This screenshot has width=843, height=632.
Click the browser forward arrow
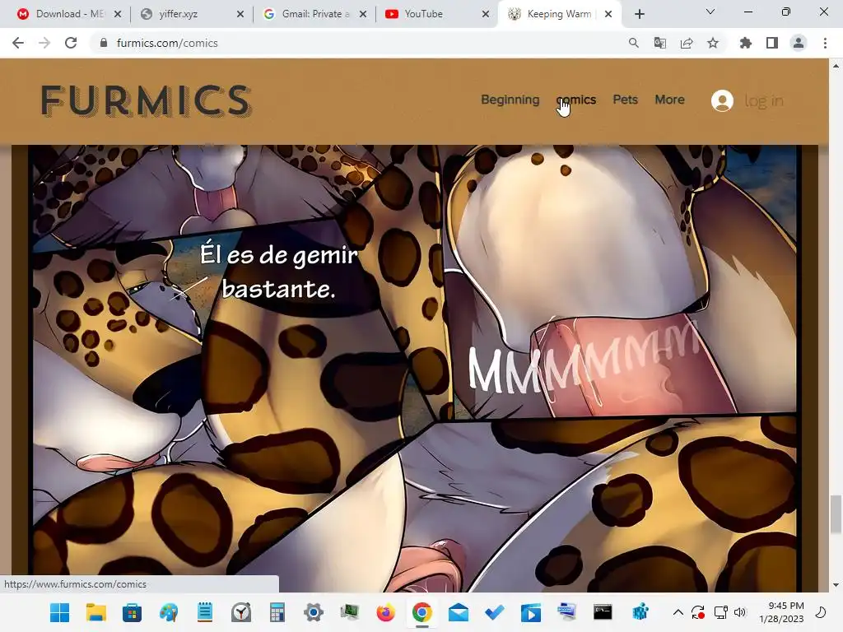click(44, 43)
